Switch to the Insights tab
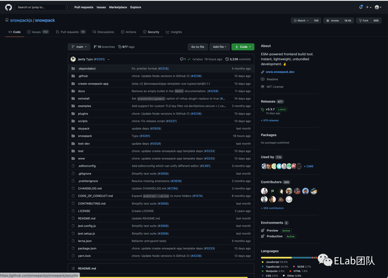This screenshot has width=388, height=278. point(174,32)
